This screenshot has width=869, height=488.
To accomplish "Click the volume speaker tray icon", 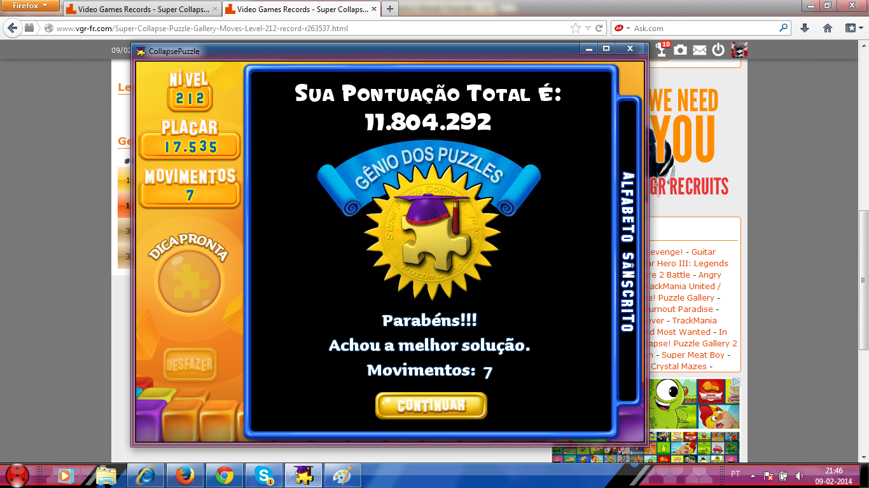I will coord(800,475).
